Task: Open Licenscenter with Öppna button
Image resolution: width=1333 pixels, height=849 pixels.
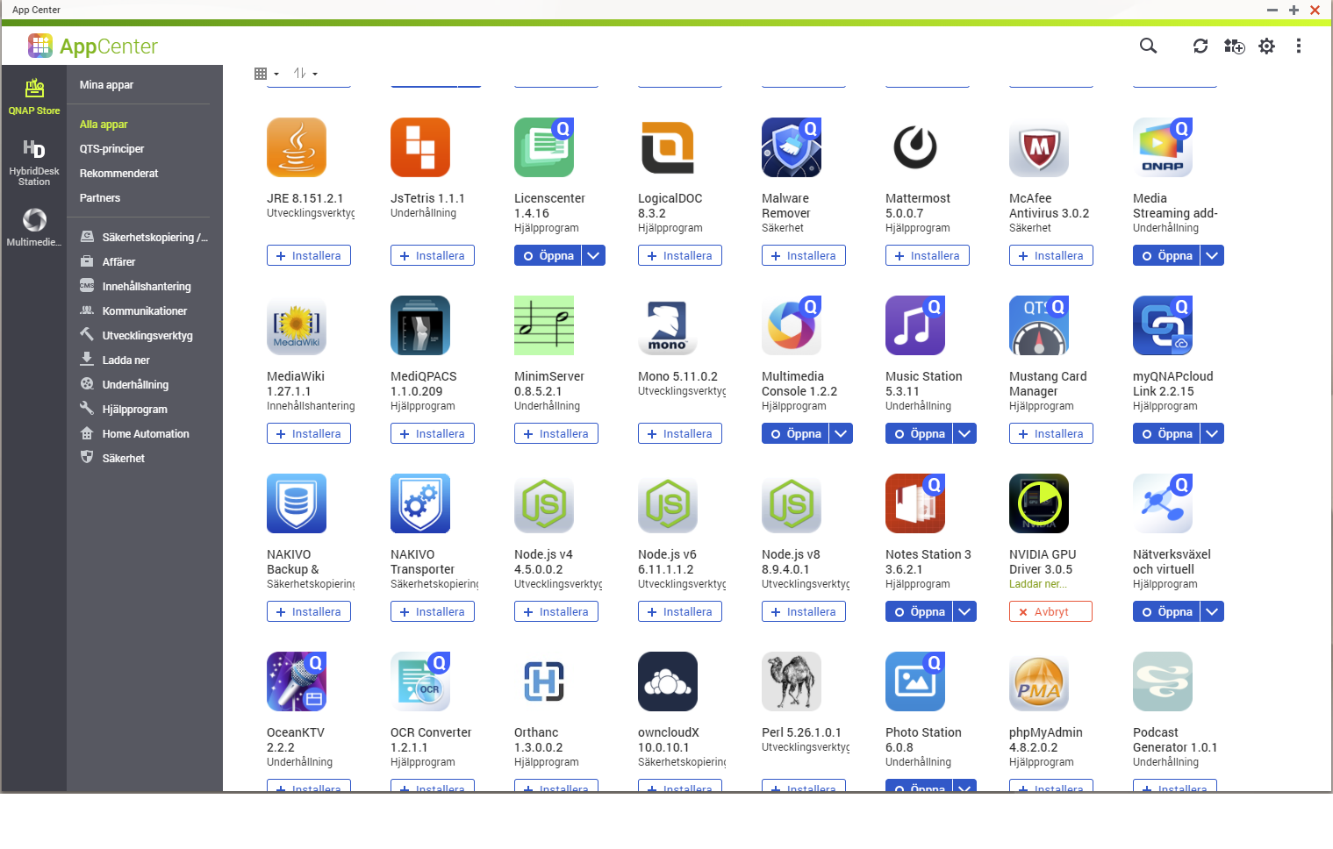Action: tap(548, 255)
